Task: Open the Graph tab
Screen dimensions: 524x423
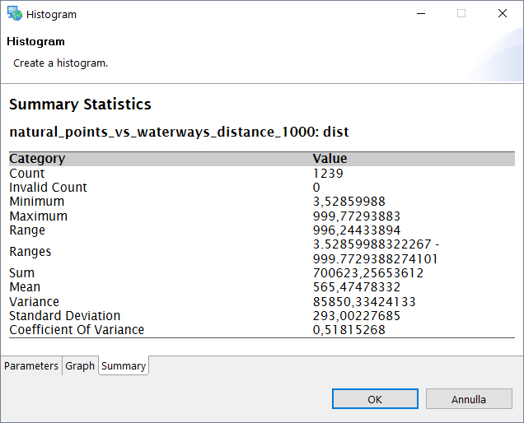Action: coord(80,366)
